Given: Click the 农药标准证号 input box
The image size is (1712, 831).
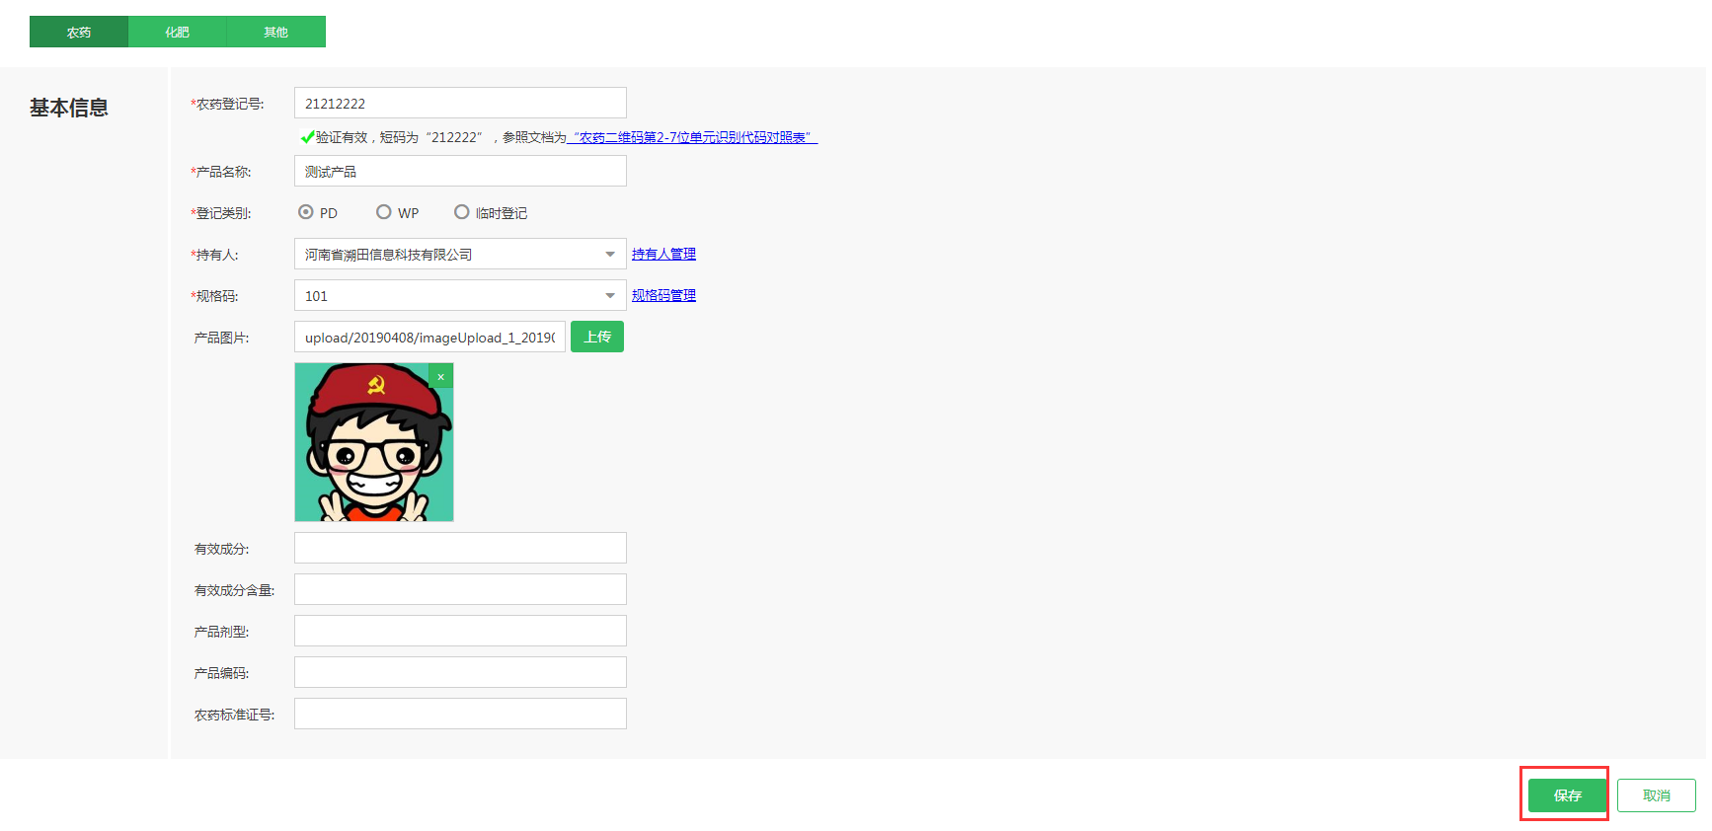Looking at the screenshot, I should [460, 715].
